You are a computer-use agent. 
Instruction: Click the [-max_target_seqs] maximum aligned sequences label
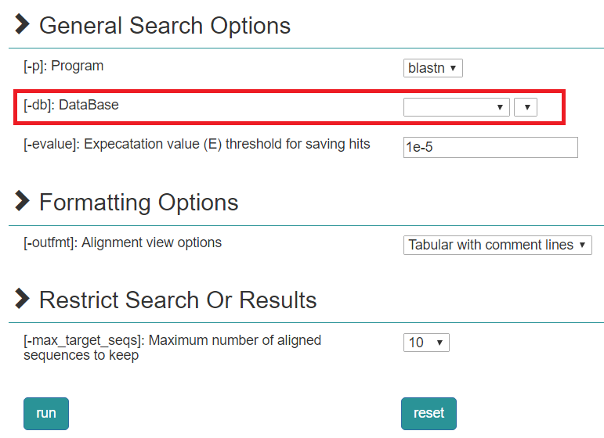click(x=172, y=347)
